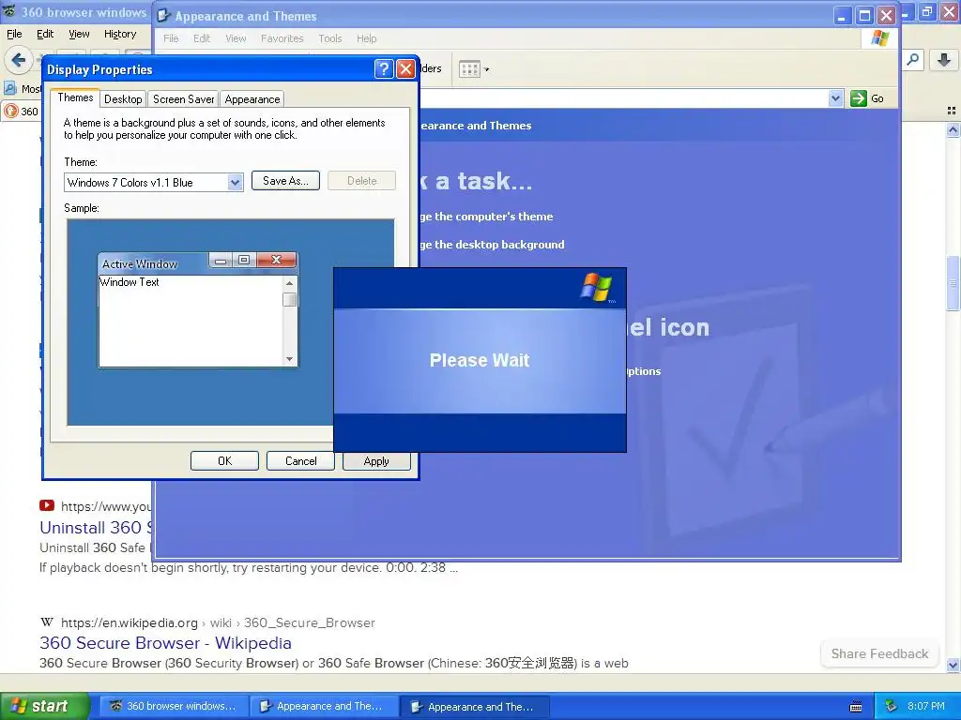
Task: Click the keyboard icon in the system tray
Action: (856, 707)
